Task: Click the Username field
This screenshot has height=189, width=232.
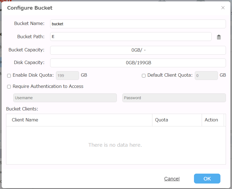Action: [65, 98]
